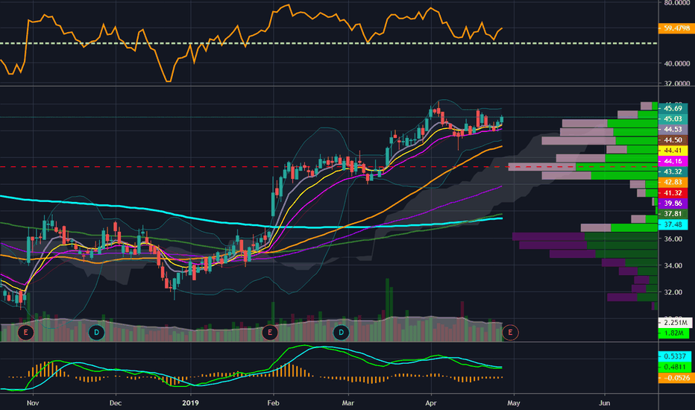Click the 32.00 price scale tick
The height and width of the screenshot is (410, 695).
tap(673, 292)
